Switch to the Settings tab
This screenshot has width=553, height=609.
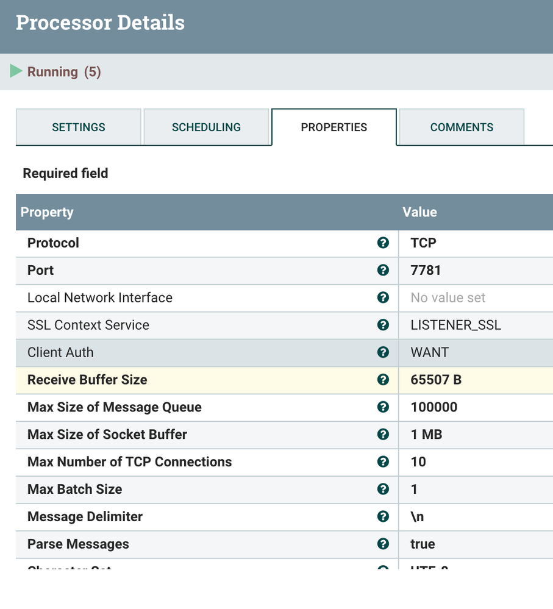point(79,127)
